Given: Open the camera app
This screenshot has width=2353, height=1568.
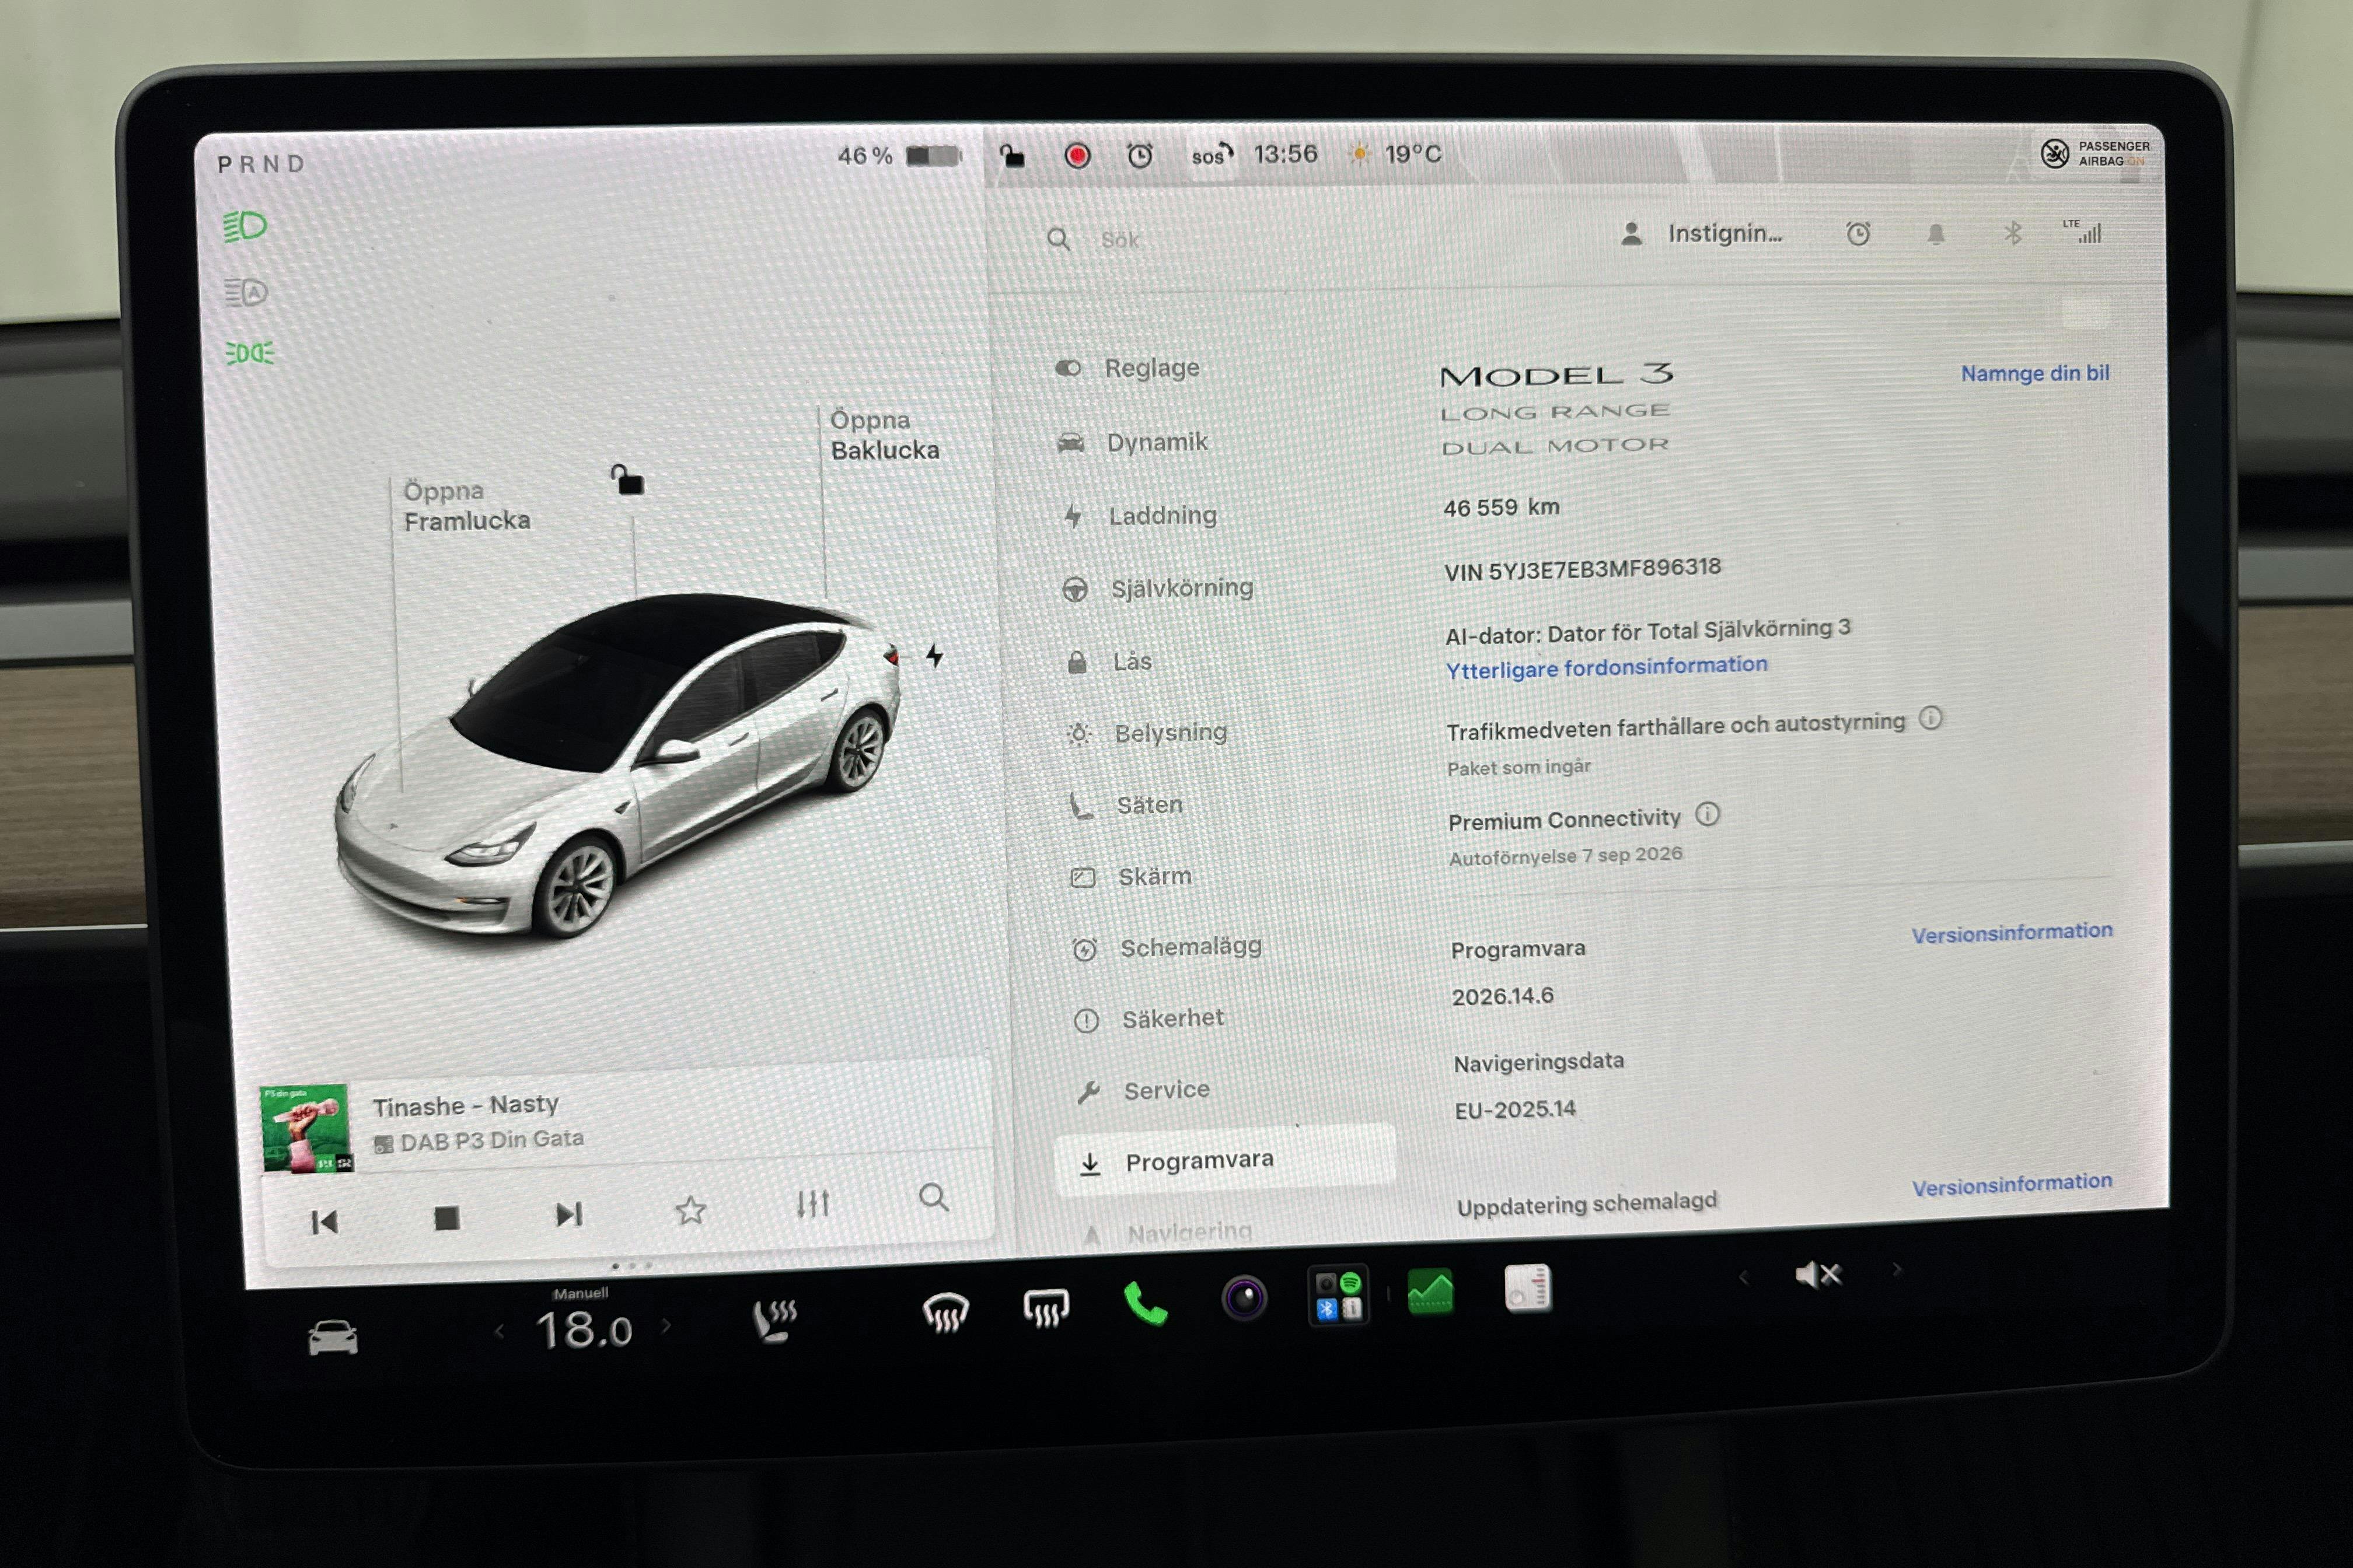Looking at the screenshot, I should [1245, 1299].
